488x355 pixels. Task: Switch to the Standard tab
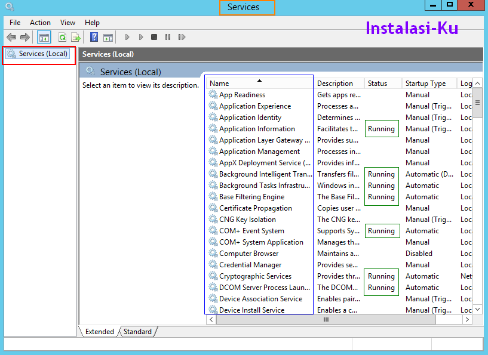pos(137,332)
